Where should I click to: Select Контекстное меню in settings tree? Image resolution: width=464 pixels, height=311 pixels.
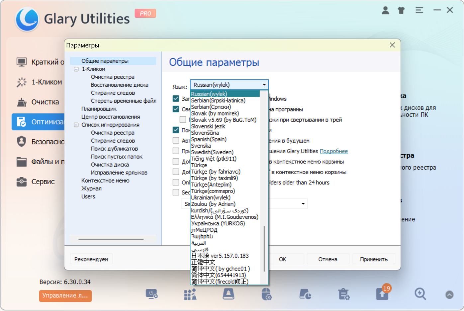pyautogui.click(x=105, y=181)
